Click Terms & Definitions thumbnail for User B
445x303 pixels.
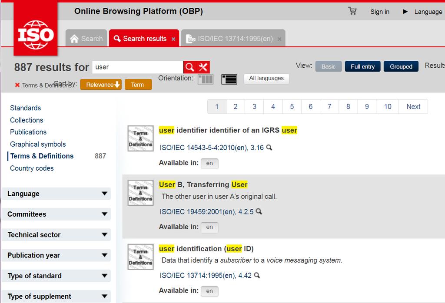tap(140, 193)
